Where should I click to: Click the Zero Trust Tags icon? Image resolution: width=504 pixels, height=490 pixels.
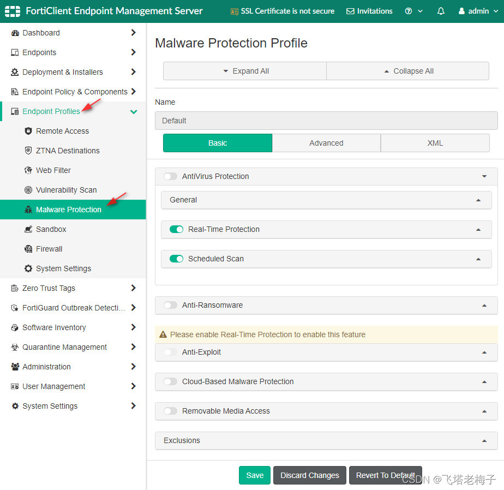pyautogui.click(x=15, y=288)
